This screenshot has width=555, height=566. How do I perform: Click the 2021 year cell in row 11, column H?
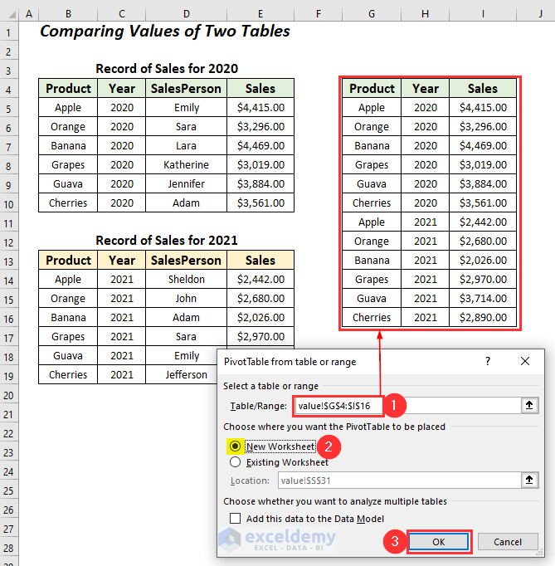click(426, 222)
